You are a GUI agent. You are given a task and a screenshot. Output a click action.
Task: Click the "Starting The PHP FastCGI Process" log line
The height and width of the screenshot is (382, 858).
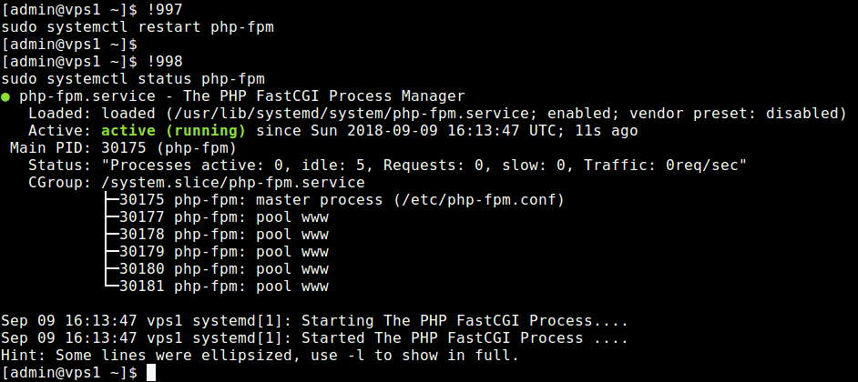[x=310, y=321]
